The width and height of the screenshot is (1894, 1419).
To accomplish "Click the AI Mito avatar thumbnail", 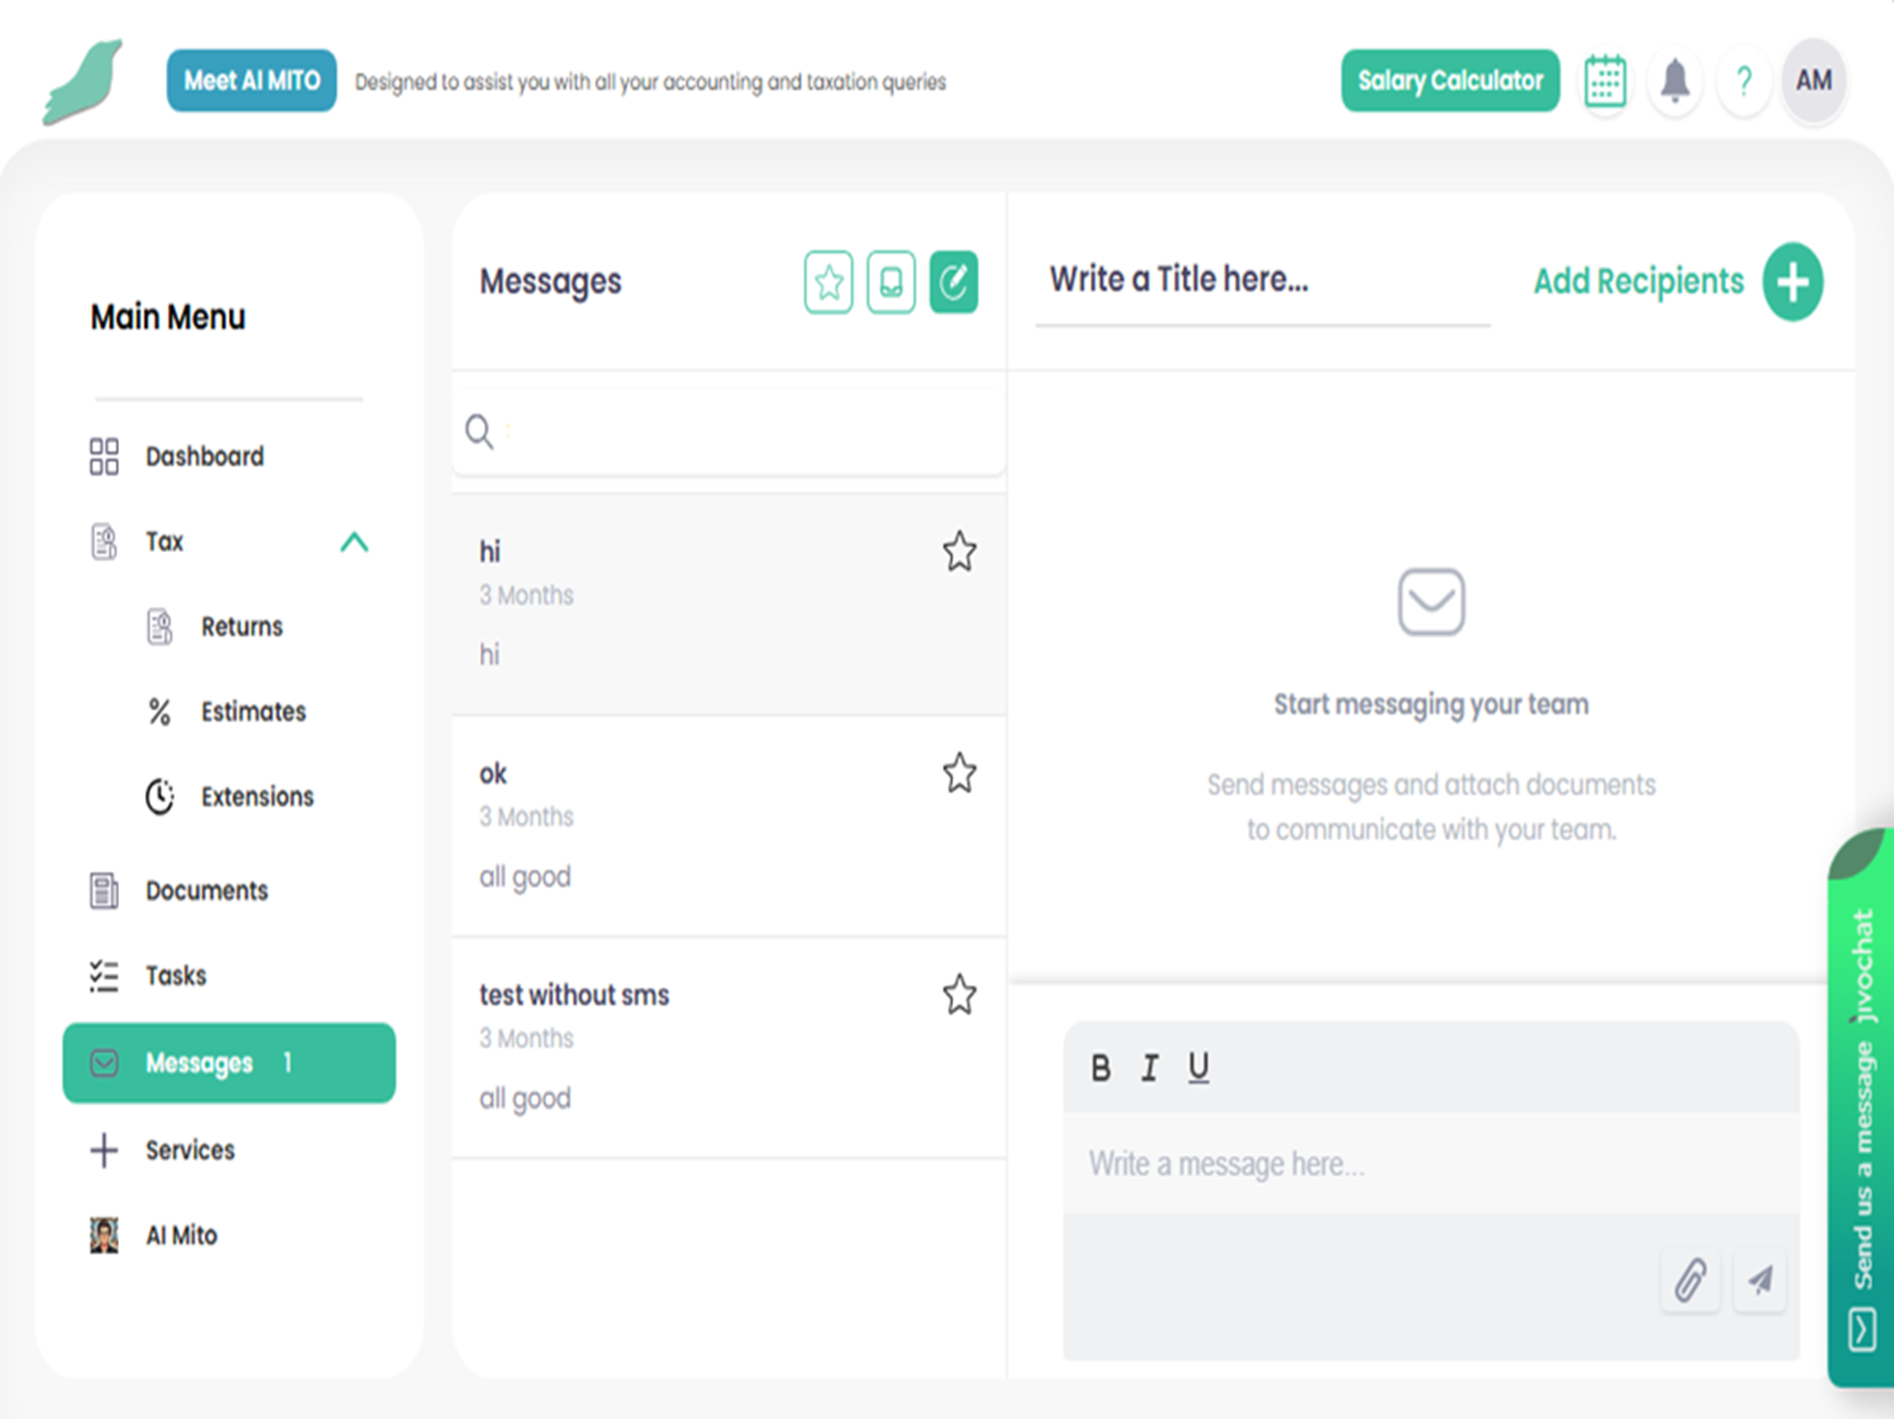I will click(x=105, y=1235).
